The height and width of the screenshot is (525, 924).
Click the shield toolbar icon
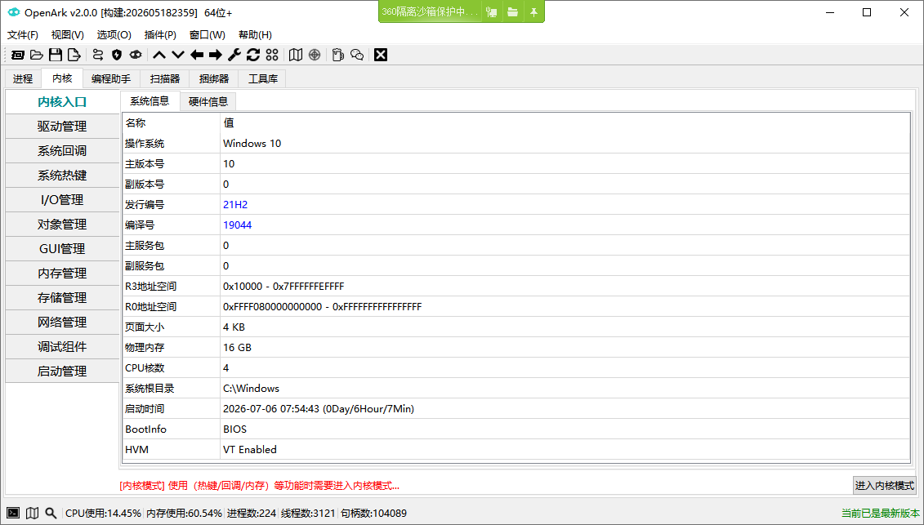tap(117, 55)
